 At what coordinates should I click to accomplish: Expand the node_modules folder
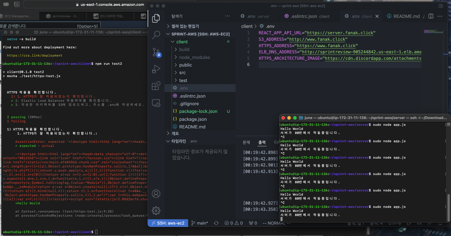200,57
